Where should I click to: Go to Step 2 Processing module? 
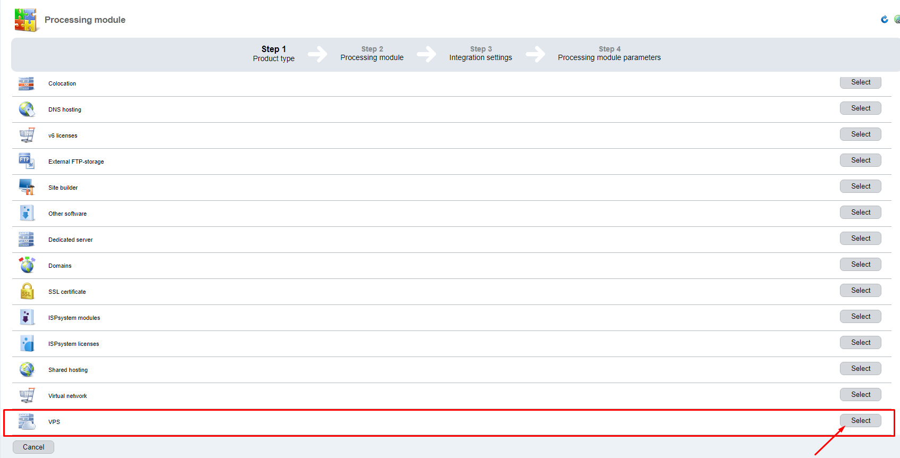coord(372,53)
